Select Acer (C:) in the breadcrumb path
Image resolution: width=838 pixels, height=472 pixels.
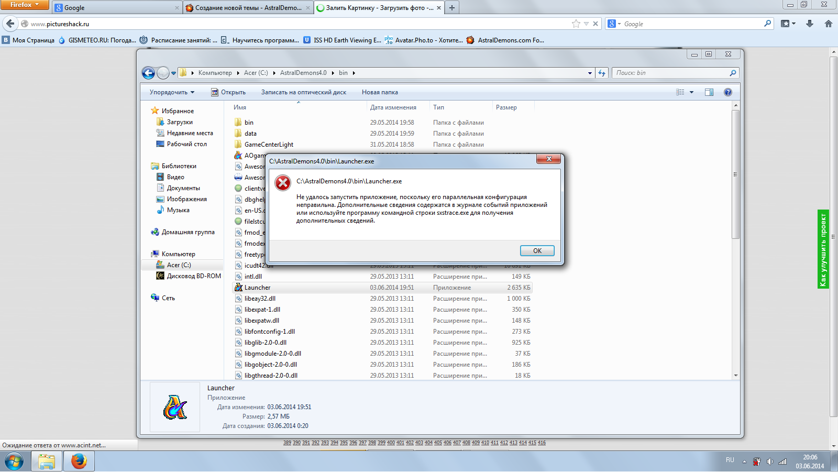point(256,73)
